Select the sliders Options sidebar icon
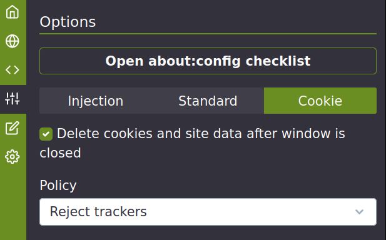Viewport: 386px width, 240px height. point(13,99)
